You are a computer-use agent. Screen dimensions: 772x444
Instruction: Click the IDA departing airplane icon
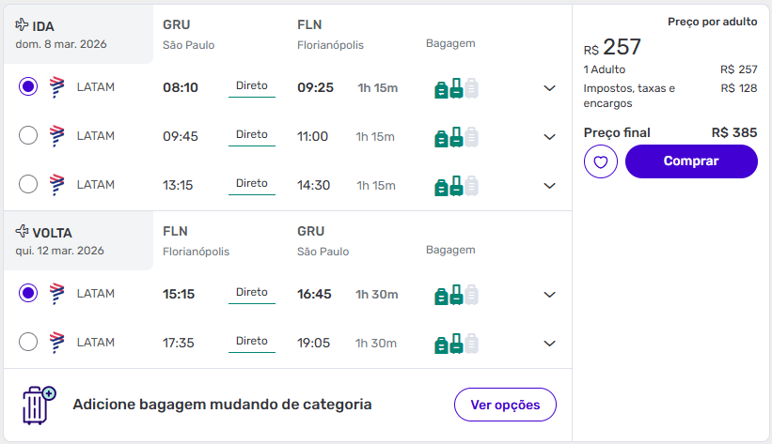coord(23,25)
